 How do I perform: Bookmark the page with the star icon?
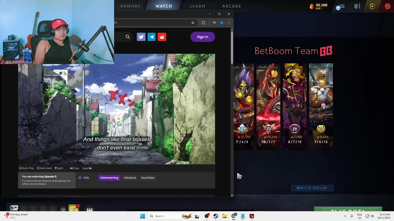[x=193, y=23]
